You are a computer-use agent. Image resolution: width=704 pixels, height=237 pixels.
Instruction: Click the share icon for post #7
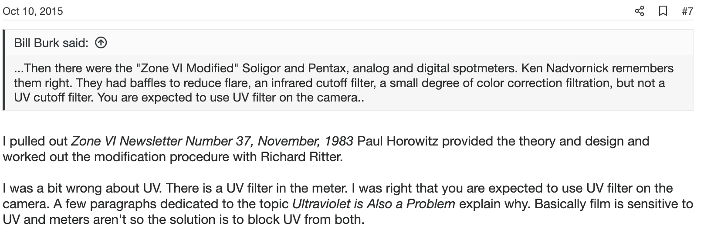pos(639,11)
